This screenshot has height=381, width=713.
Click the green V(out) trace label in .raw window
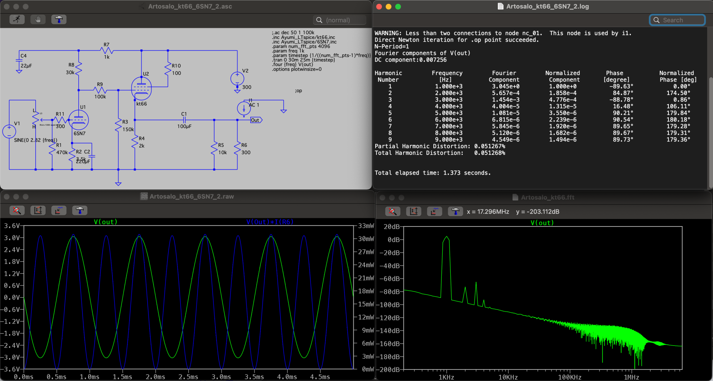click(x=106, y=222)
